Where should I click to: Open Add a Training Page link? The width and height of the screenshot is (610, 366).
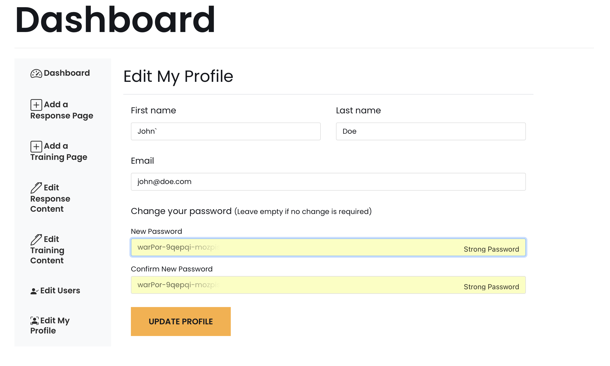tap(59, 152)
